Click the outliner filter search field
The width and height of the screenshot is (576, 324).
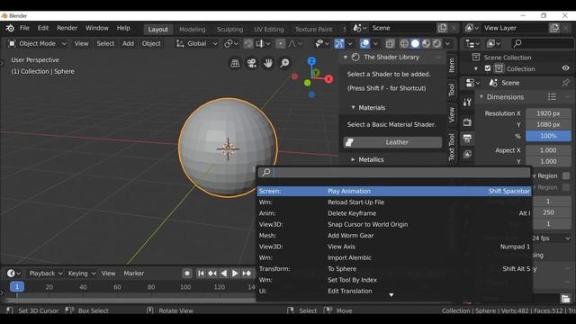click(x=542, y=44)
